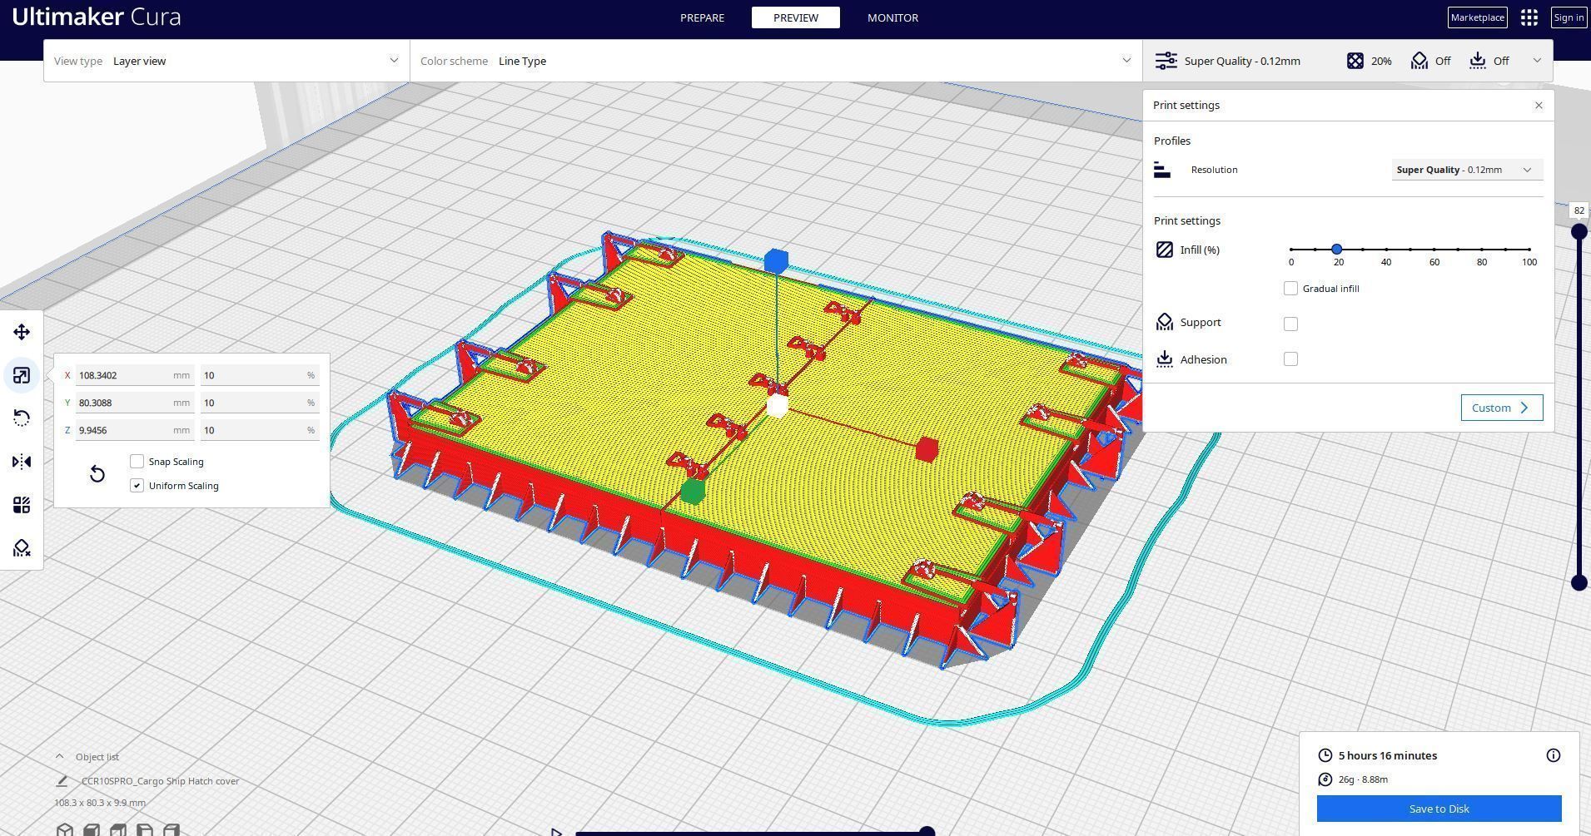Collapse the Object list
The height and width of the screenshot is (836, 1591).
coord(59,757)
